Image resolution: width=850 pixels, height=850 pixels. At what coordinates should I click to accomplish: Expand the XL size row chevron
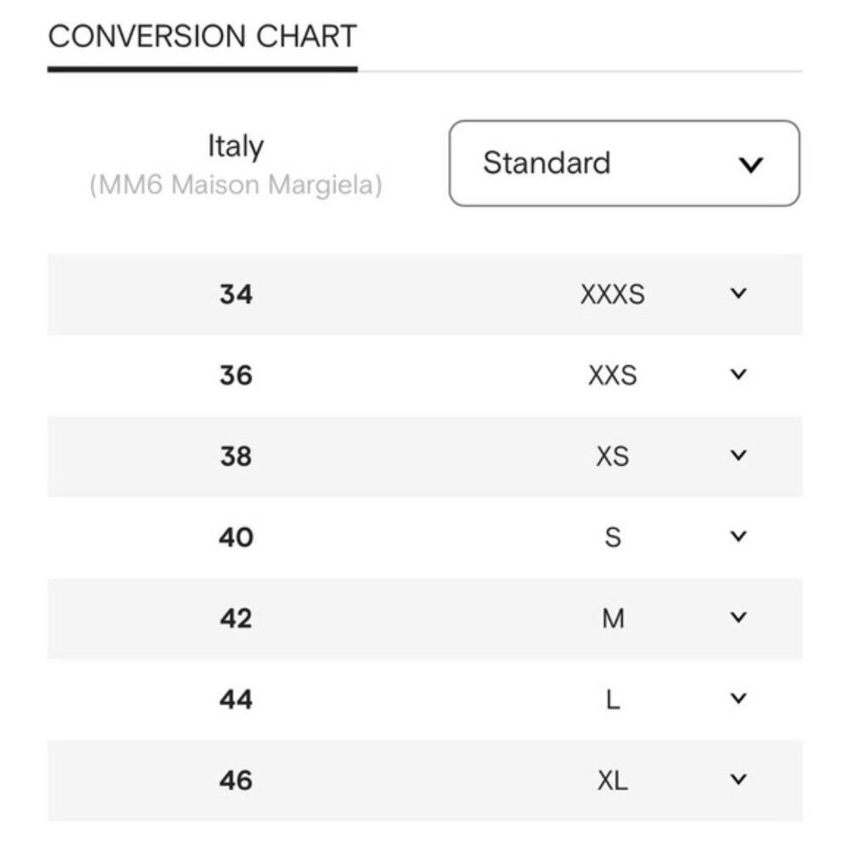point(739,779)
